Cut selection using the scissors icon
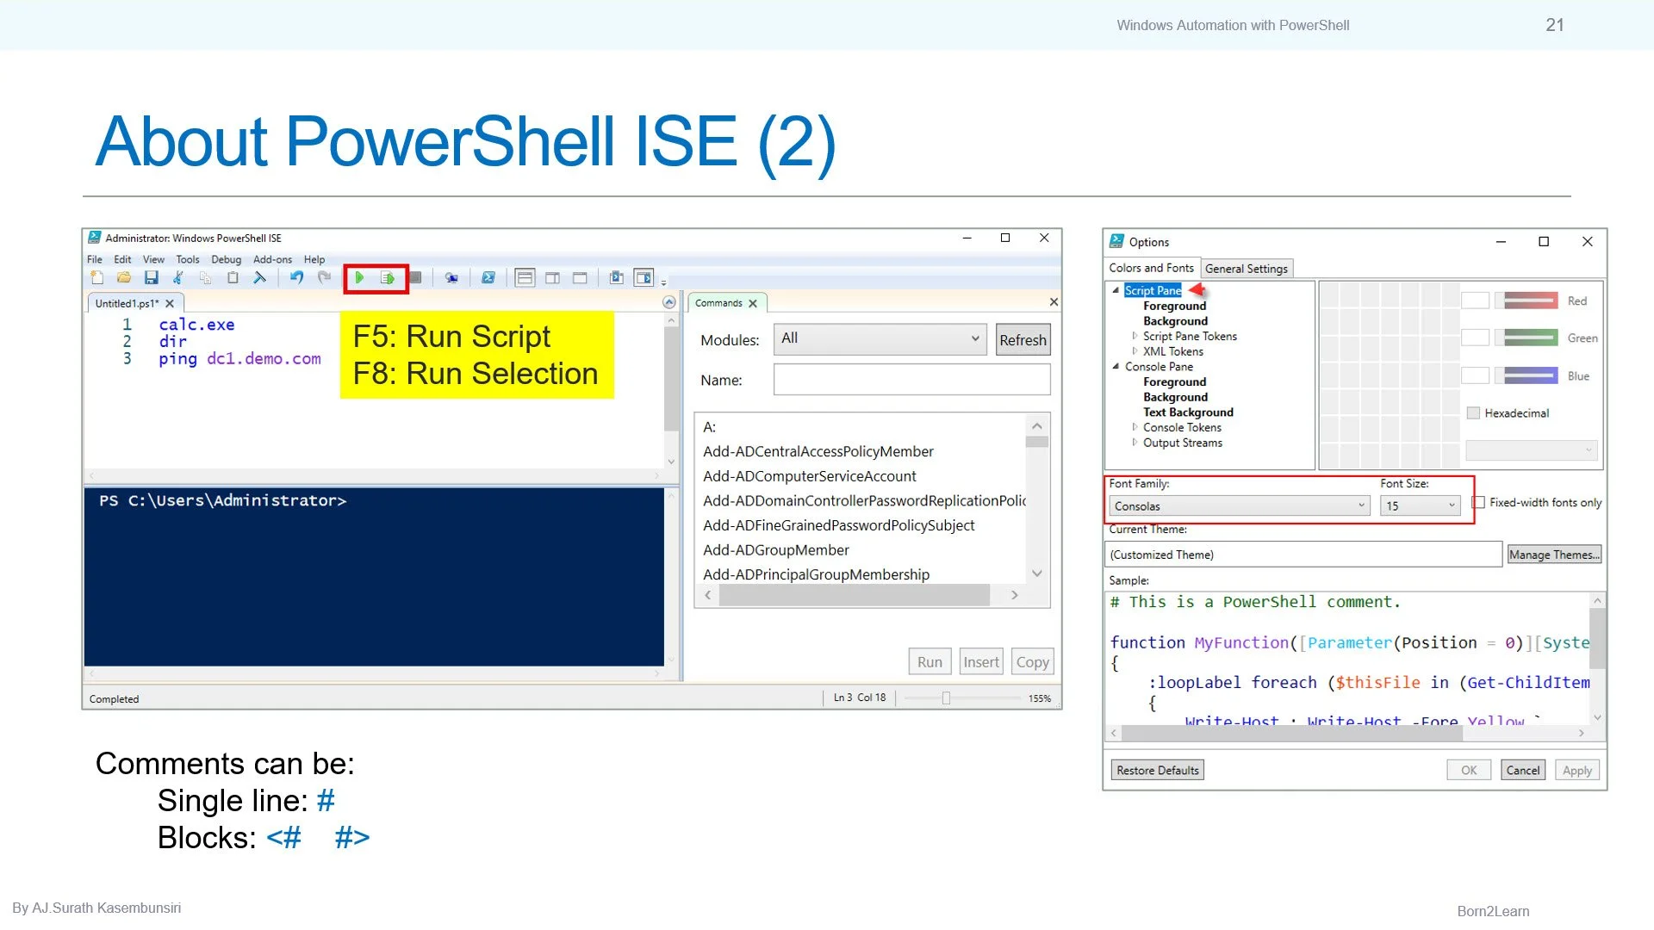The image size is (1654, 930). (x=178, y=277)
